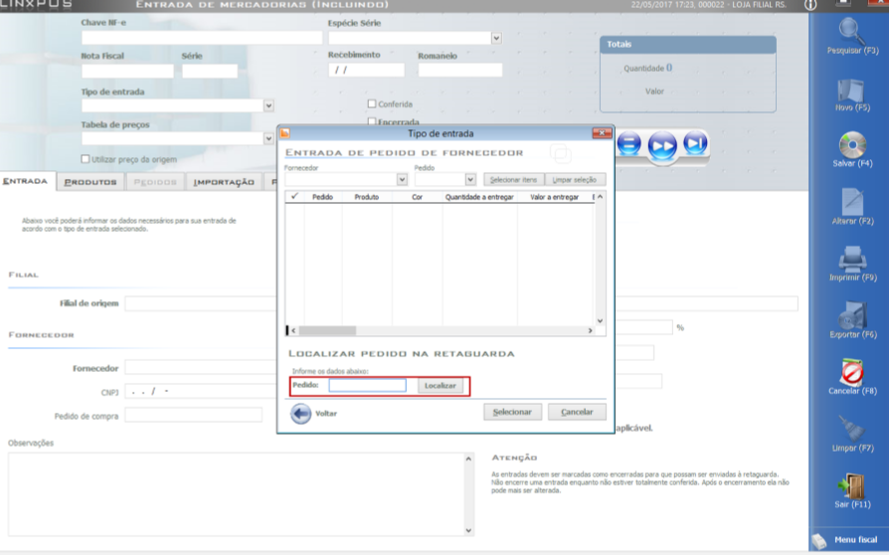Open the Tabela de preços dropdown
This screenshot has height=559, width=889.
[268, 138]
